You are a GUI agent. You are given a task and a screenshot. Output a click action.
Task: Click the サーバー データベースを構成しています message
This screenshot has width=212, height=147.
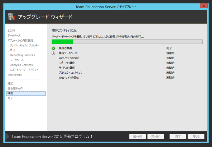pos(98,37)
